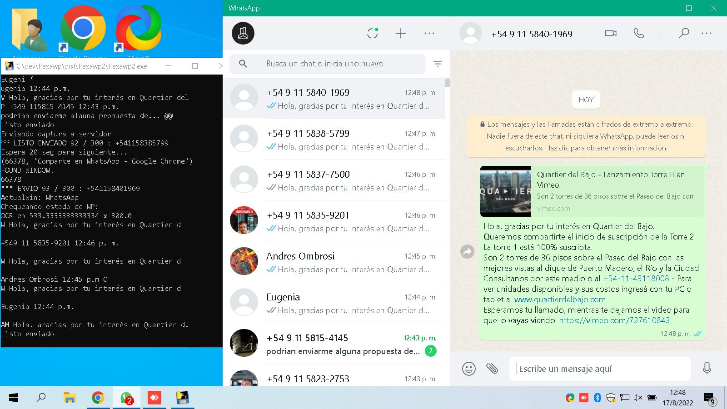Start voice call with phone icon

tap(639, 33)
